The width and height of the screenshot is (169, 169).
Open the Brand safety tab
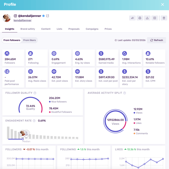pos(28,29)
